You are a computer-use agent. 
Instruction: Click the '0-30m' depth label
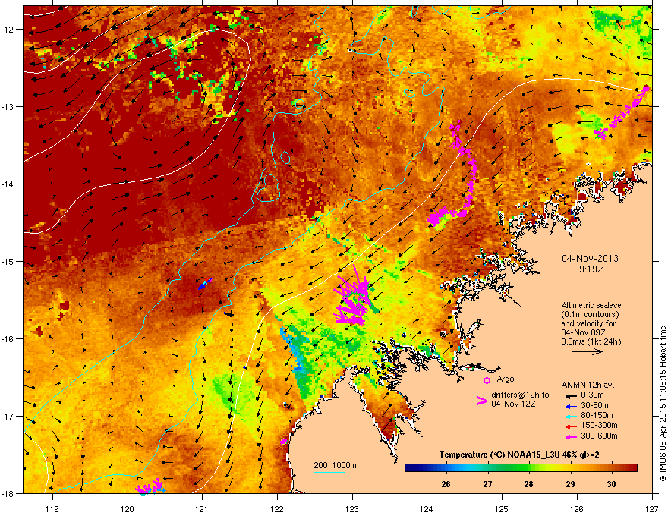592,395
